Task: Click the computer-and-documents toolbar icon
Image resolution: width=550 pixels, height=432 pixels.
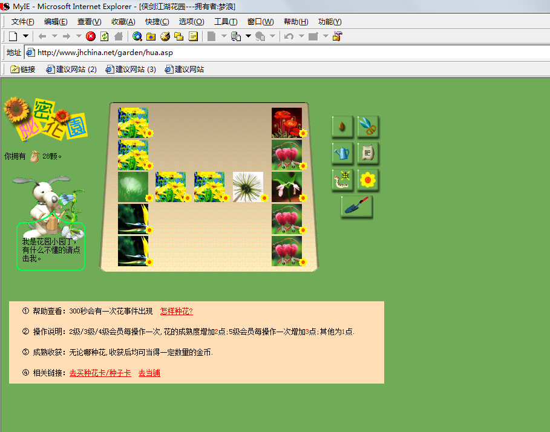Action: coord(236,36)
